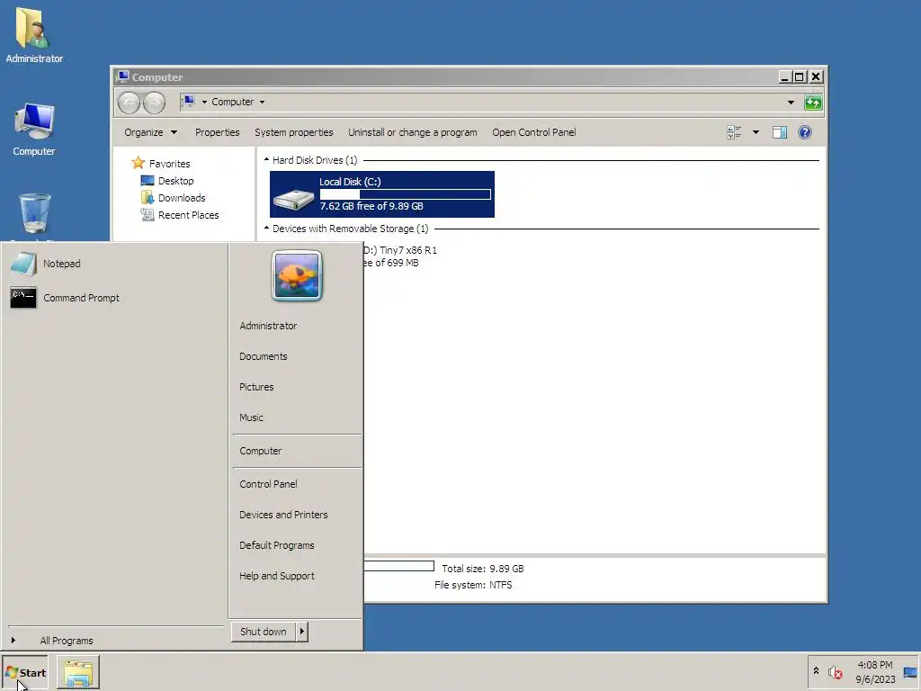The height and width of the screenshot is (691, 921).
Task: Open Administrator folder from the Start menu
Action: (x=268, y=326)
